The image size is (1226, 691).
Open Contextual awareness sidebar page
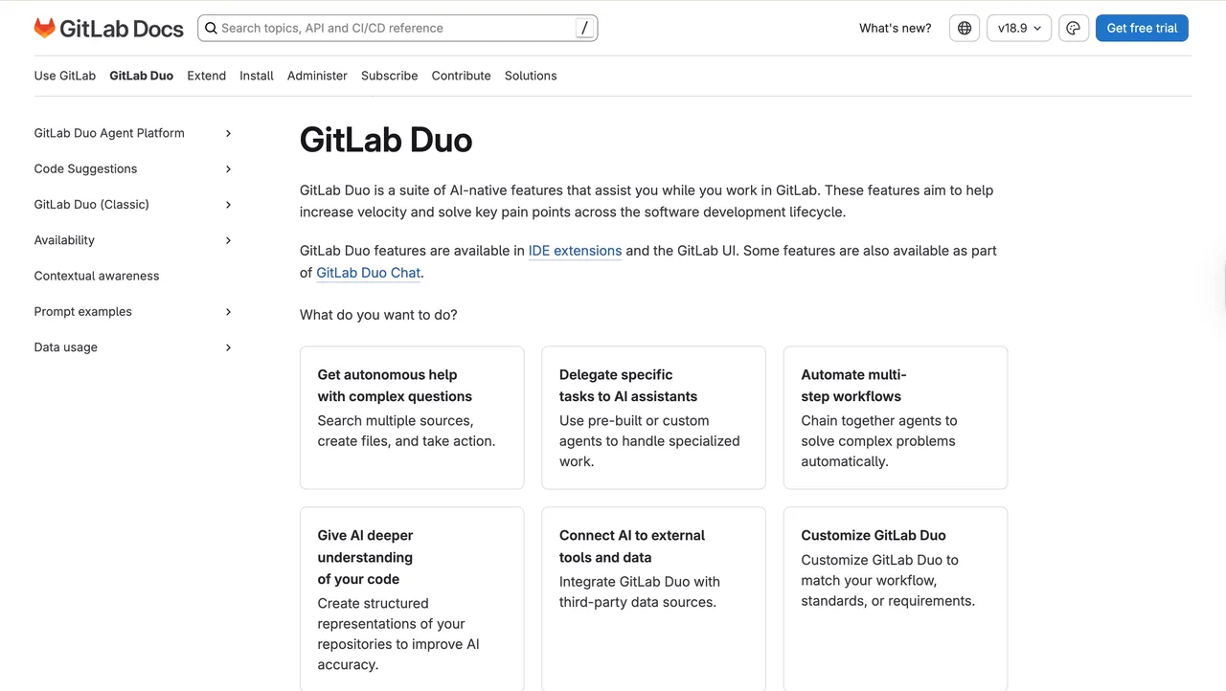[x=97, y=276]
